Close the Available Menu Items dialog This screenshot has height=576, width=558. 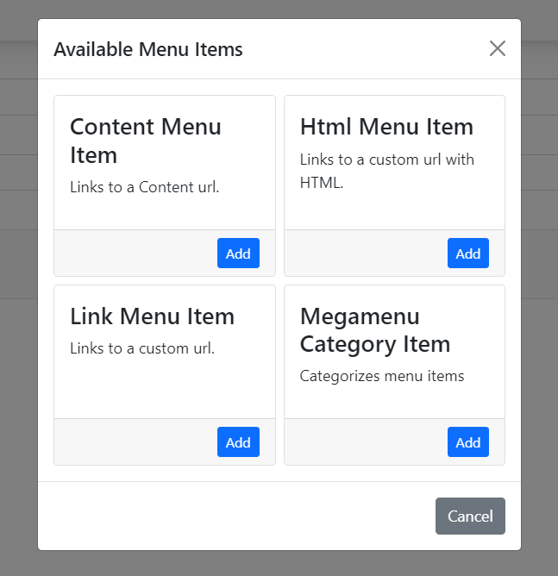pos(497,48)
